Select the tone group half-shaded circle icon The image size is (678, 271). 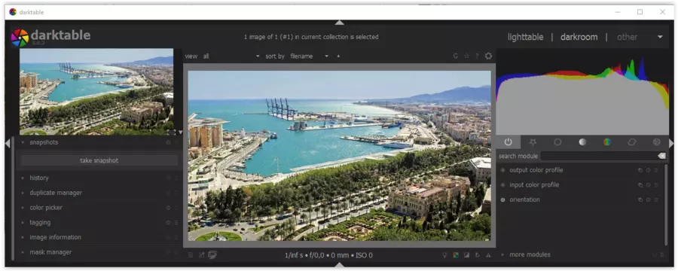click(582, 142)
